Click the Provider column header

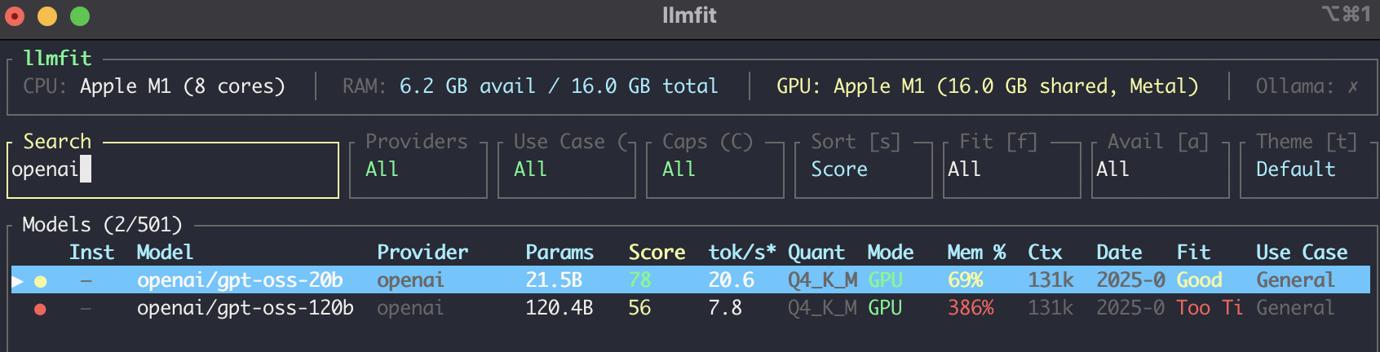[422, 253]
